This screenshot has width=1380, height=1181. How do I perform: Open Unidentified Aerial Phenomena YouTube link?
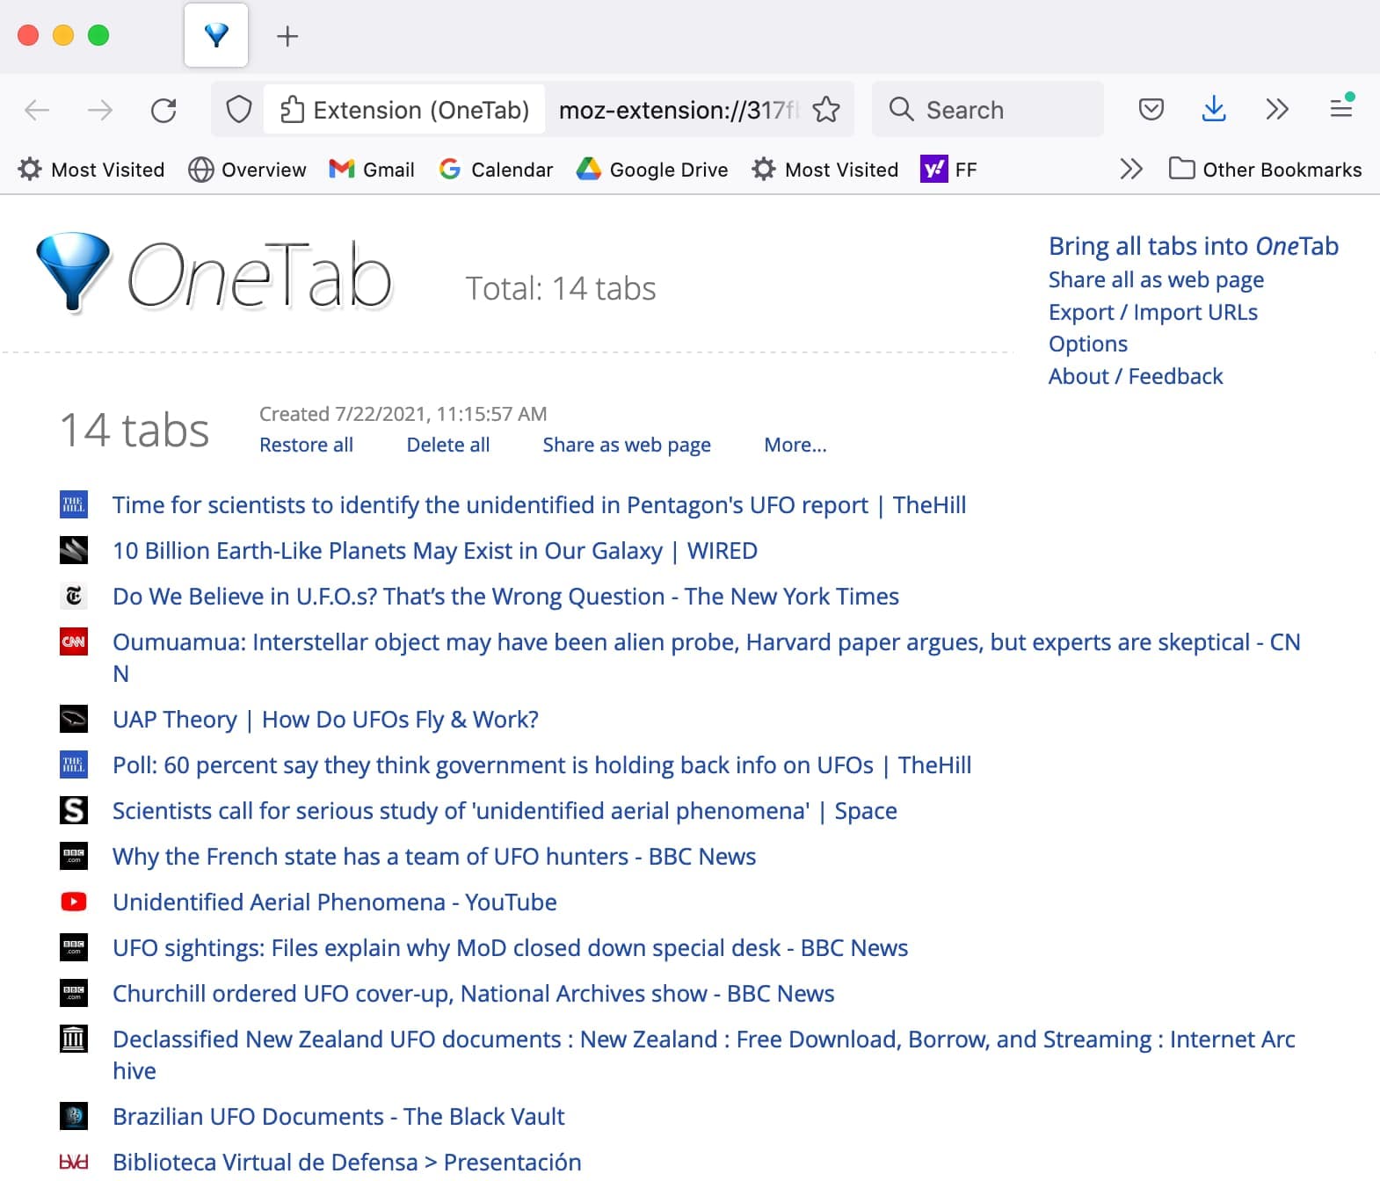click(x=335, y=902)
